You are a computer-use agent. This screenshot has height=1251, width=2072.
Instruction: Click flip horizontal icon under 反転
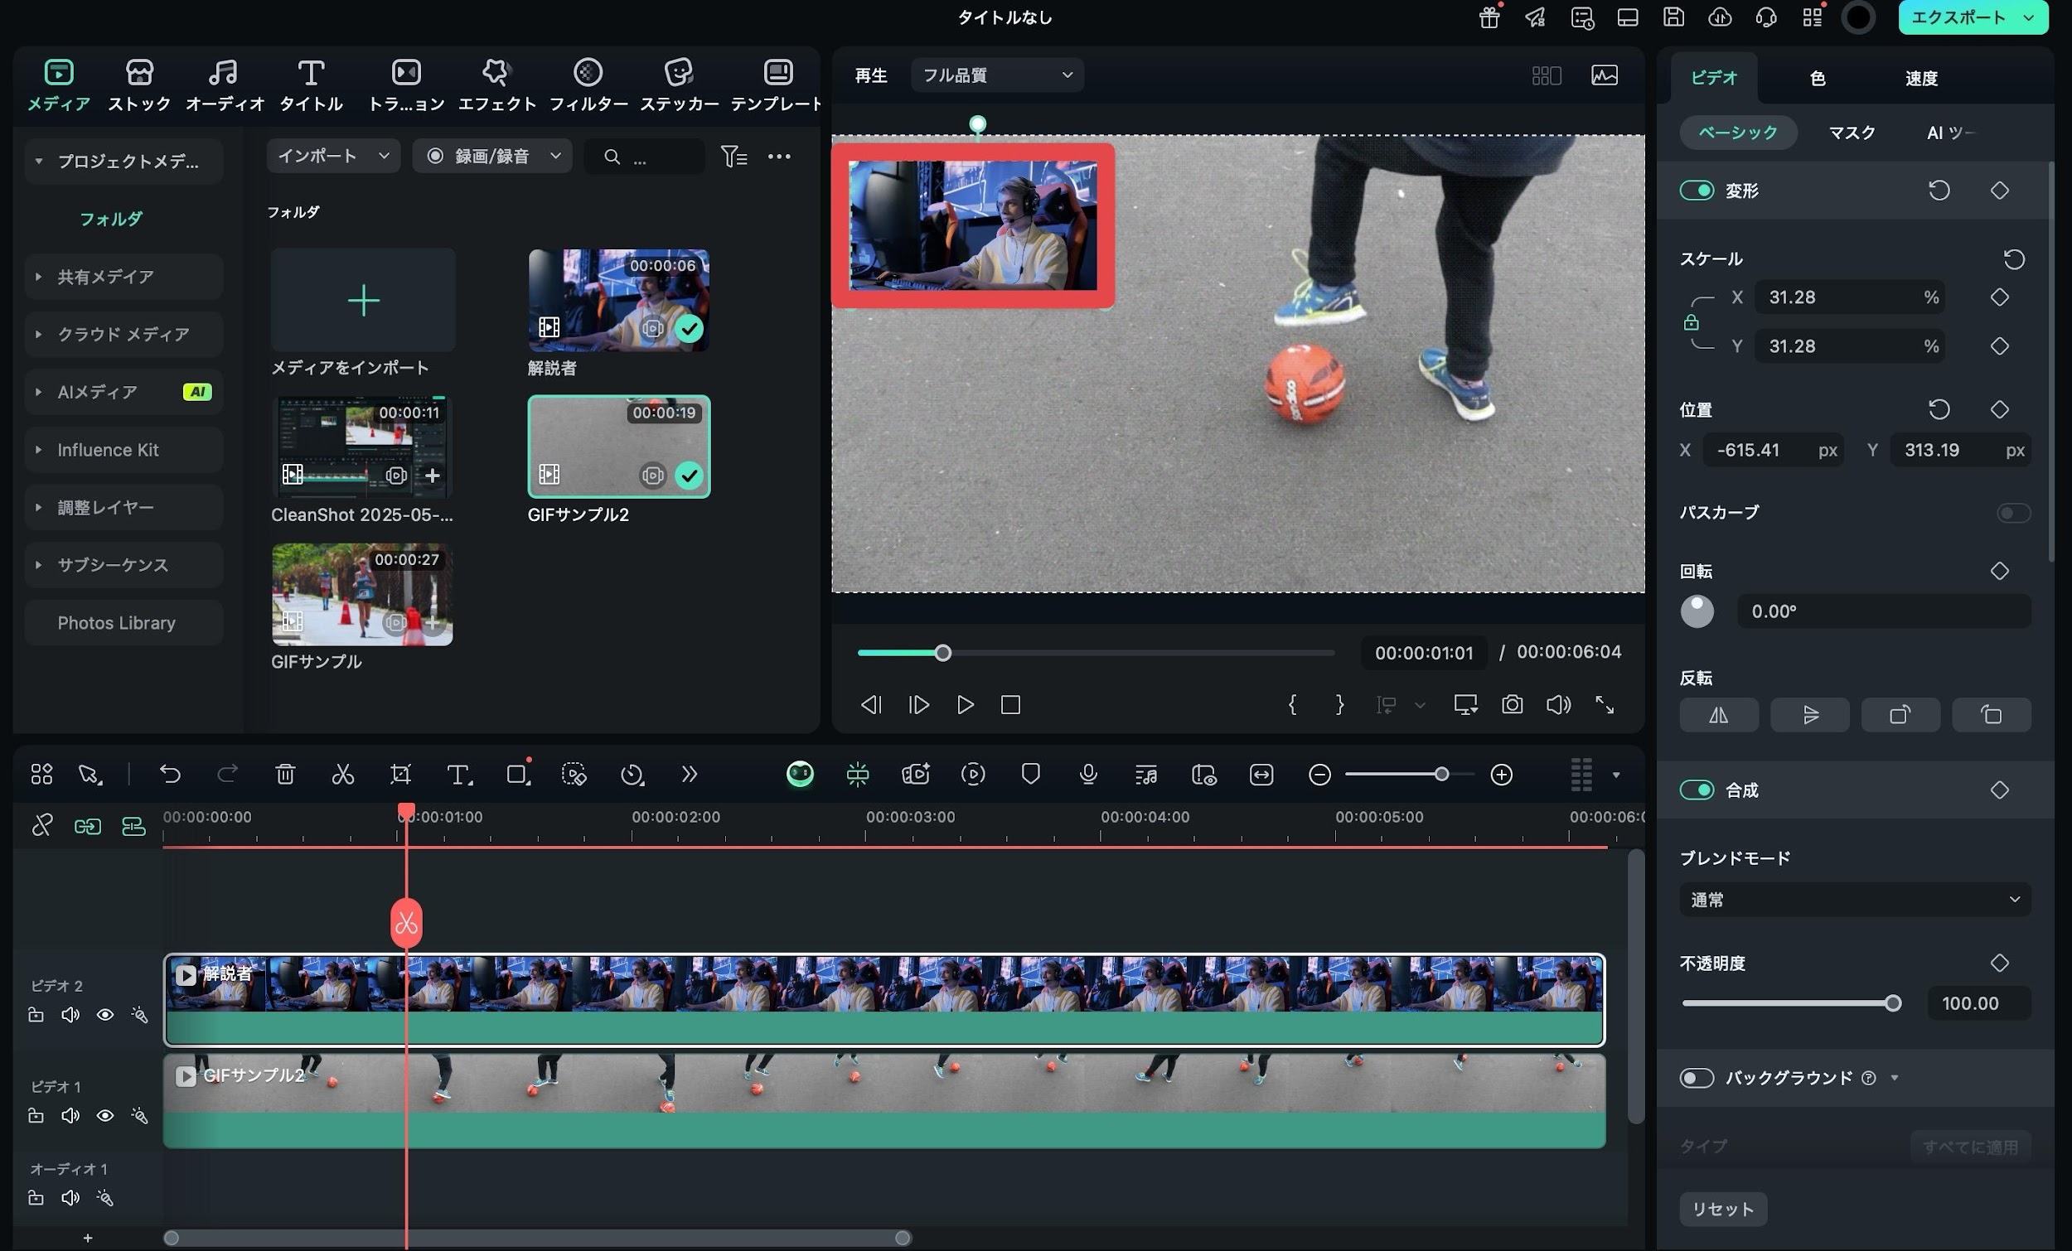tap(1718, 715)
